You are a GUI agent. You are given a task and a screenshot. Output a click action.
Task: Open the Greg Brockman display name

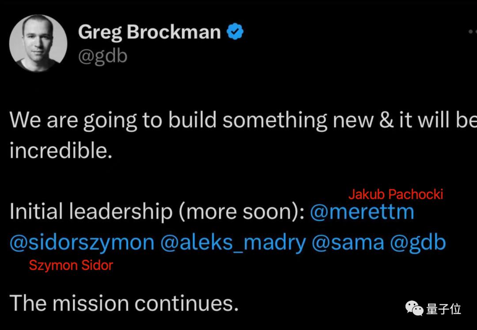point(149,32)
